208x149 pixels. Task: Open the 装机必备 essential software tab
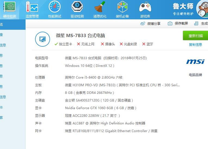pos(122,10)
